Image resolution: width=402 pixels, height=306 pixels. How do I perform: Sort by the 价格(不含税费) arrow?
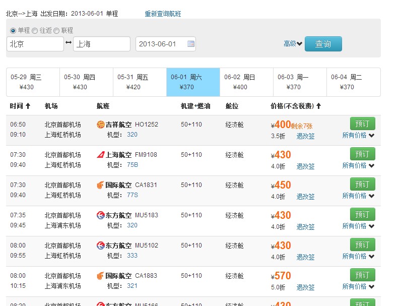318,106
